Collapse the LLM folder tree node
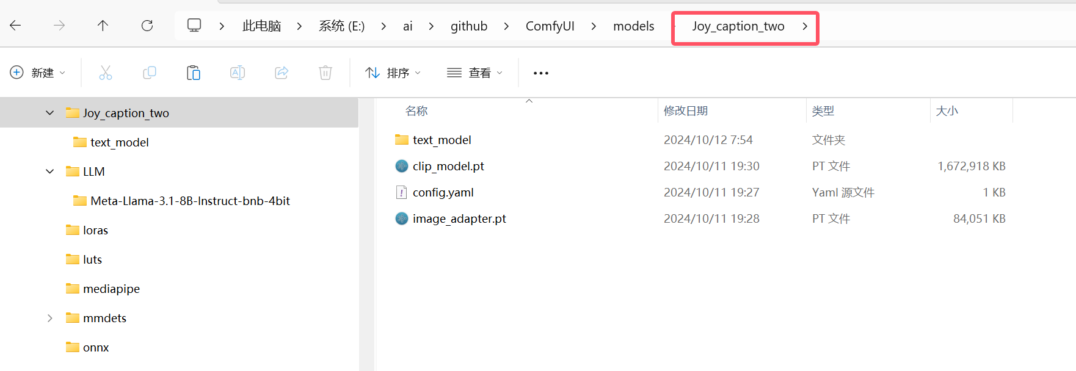 pyautogui.click(x=50, y=171)
